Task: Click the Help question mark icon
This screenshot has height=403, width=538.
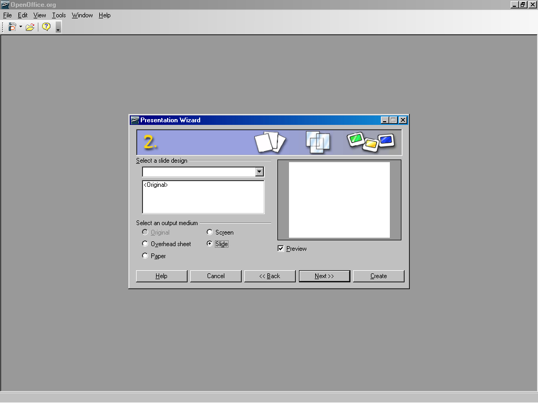Action: point(46,27)
